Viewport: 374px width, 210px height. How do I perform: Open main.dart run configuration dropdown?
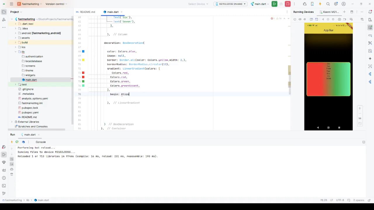pyautogui.click(x=260, y=4)
